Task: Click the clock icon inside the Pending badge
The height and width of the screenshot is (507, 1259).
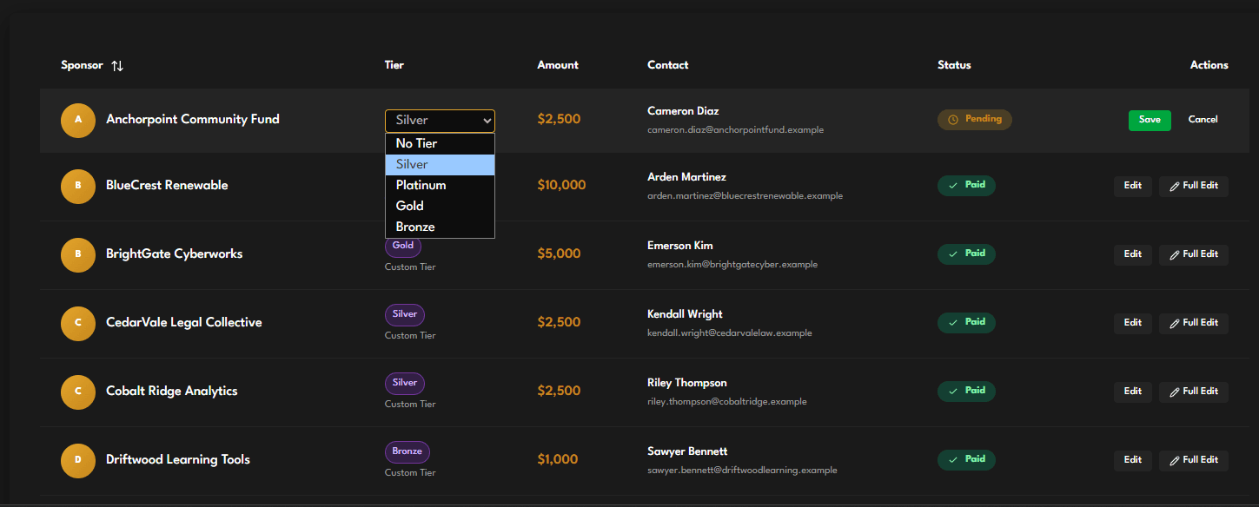Action: [951, 119]
